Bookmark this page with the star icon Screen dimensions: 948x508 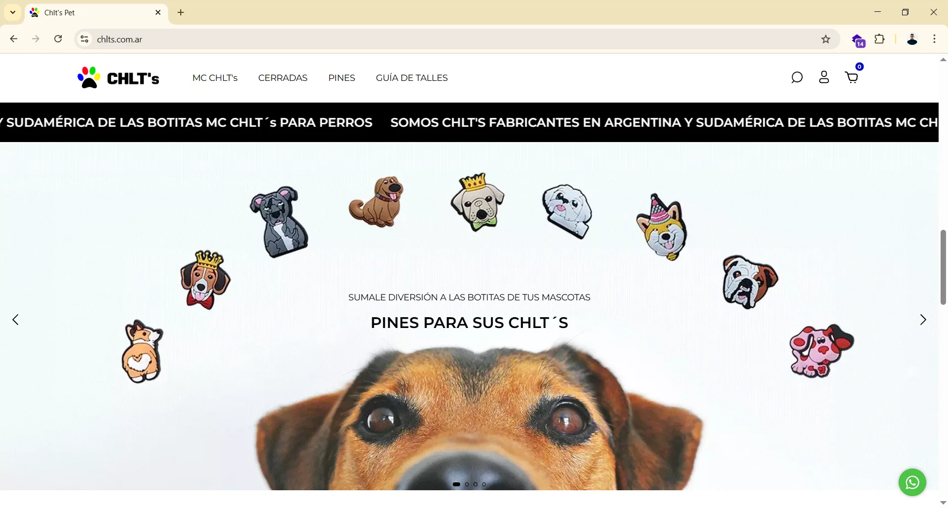point(826,39)
